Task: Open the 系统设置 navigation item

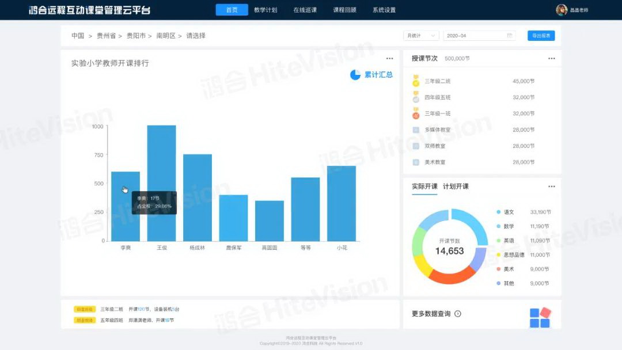Action: point(384,10)
